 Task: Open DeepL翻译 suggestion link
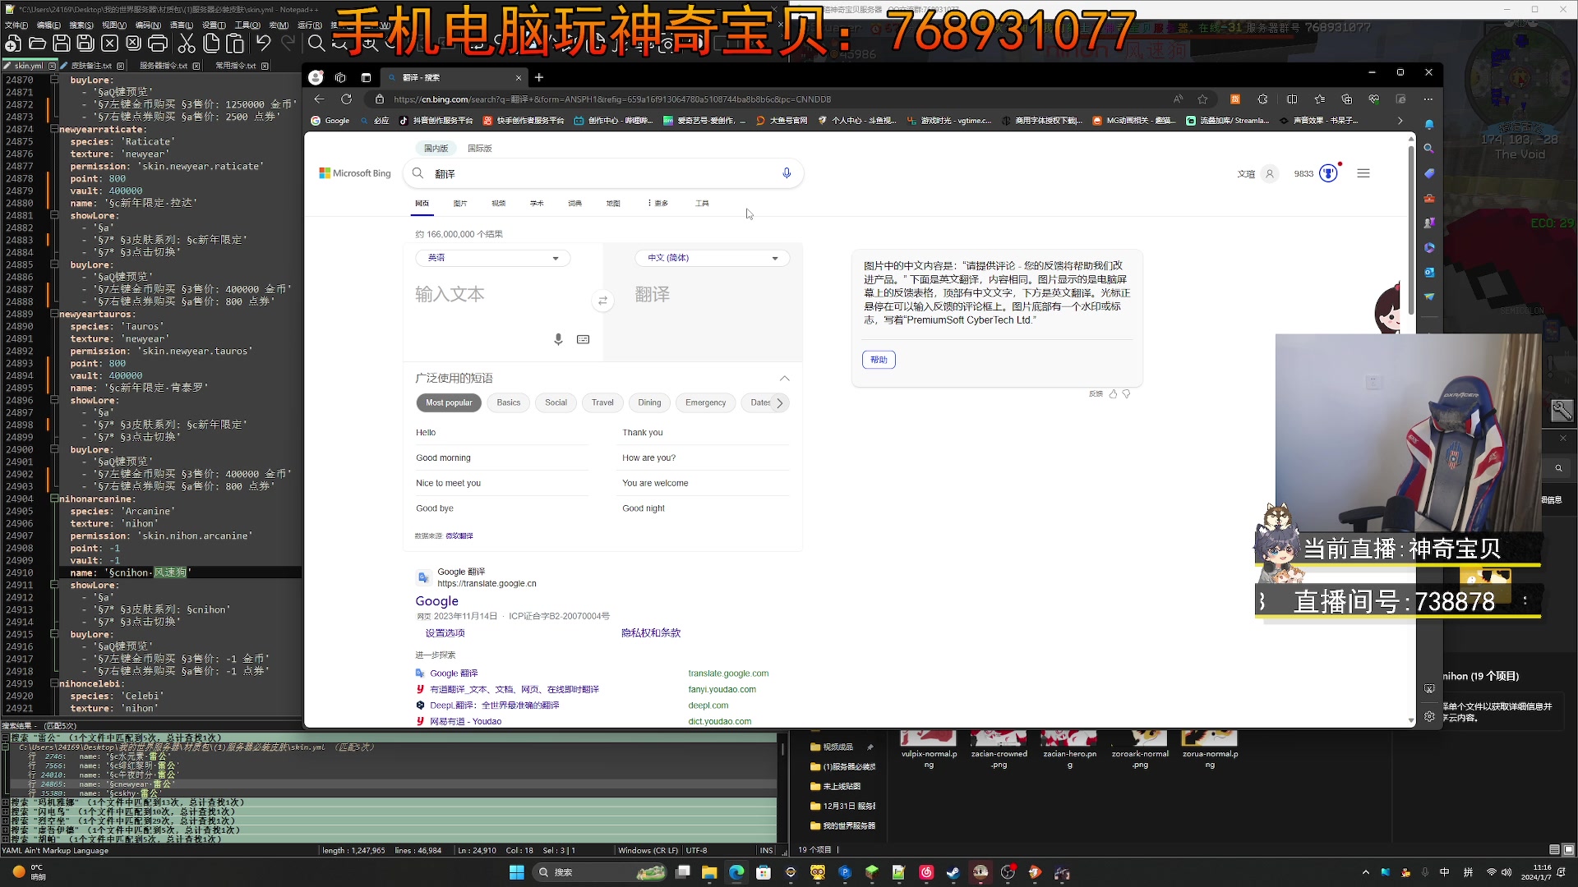(x=494, y=705)
